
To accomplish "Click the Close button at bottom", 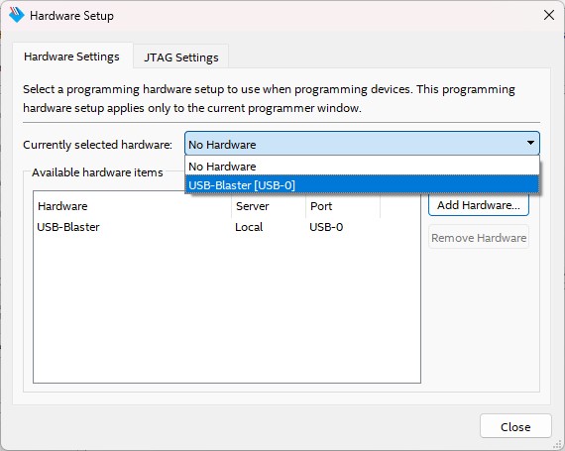I will [515, 427].
